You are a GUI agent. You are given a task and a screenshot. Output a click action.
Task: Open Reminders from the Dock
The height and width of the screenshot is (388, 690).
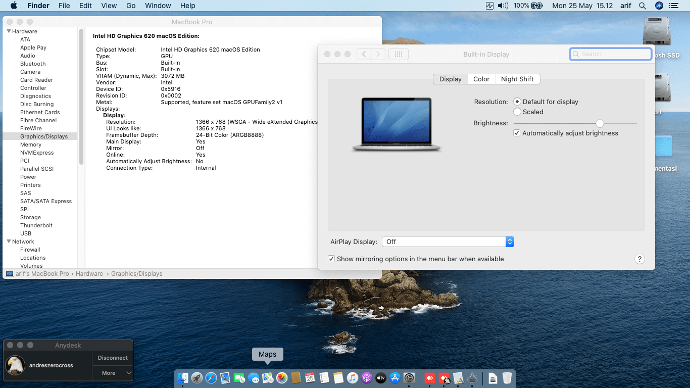tap(324, 378)
